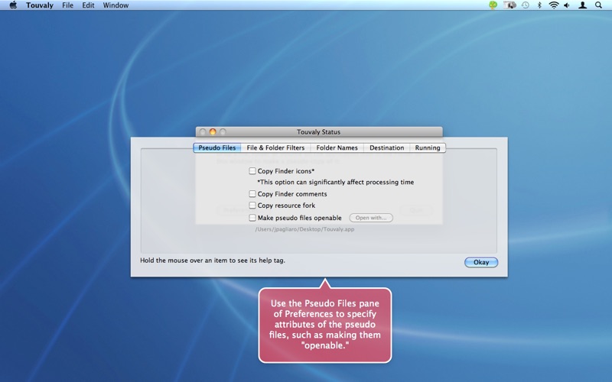Click the volume icon in menu bar
The height and width of the screenshot is (382, 612).
[567, 5]
